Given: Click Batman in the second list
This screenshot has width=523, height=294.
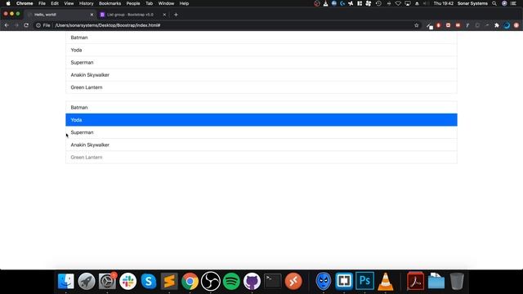Looking at the screenshot, I should click(x=261, y=107).
